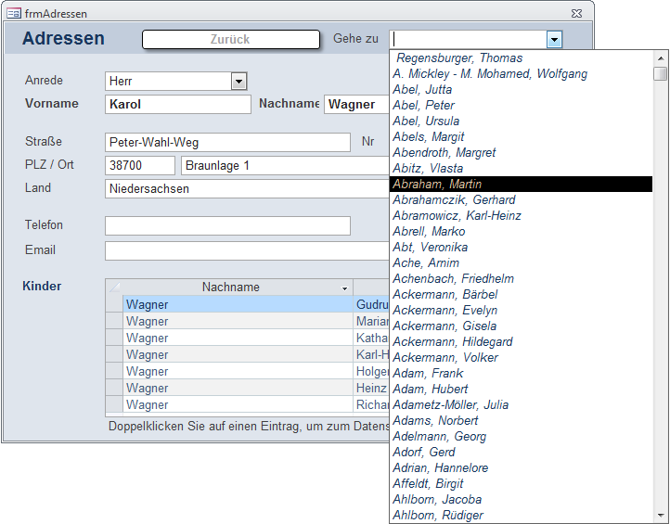This screenshot has width=670, height=524.
Task: Choose A. Mickley - M. Mohamed, Wolfgang
Action: [x=522, y=74]
